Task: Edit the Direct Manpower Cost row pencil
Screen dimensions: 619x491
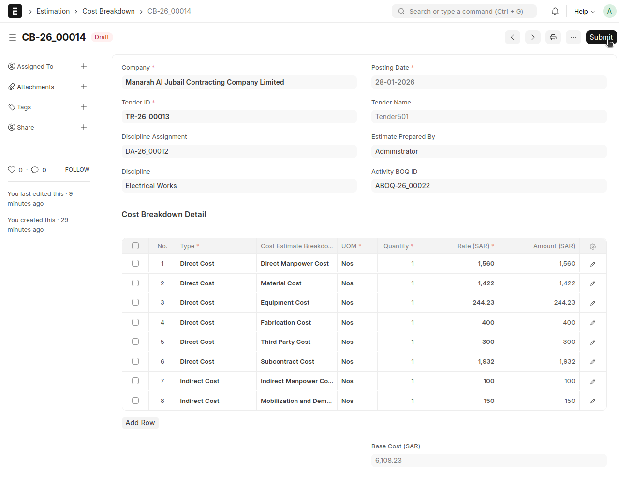Action: (592, 264)
